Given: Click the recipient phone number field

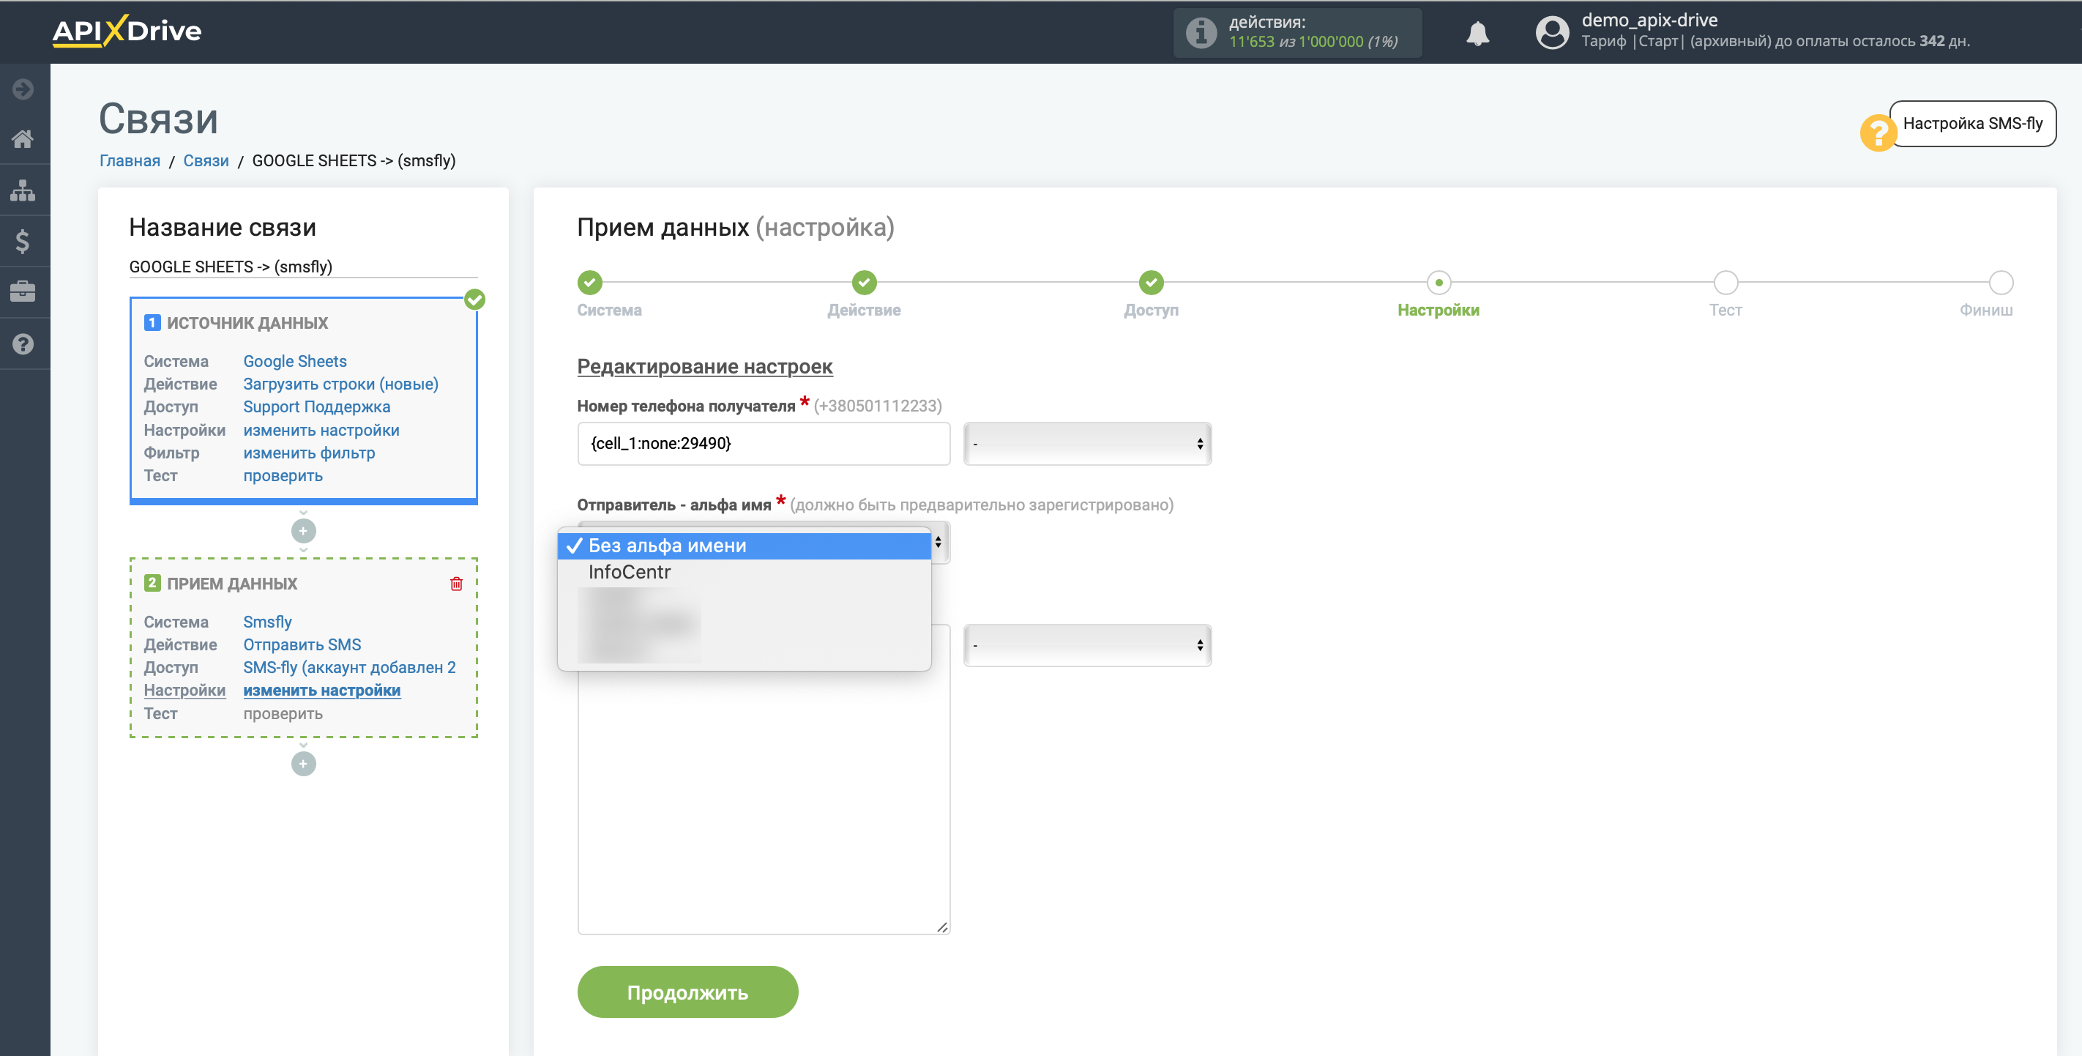Looking at the screenshot, I should [x=764, y=444].
